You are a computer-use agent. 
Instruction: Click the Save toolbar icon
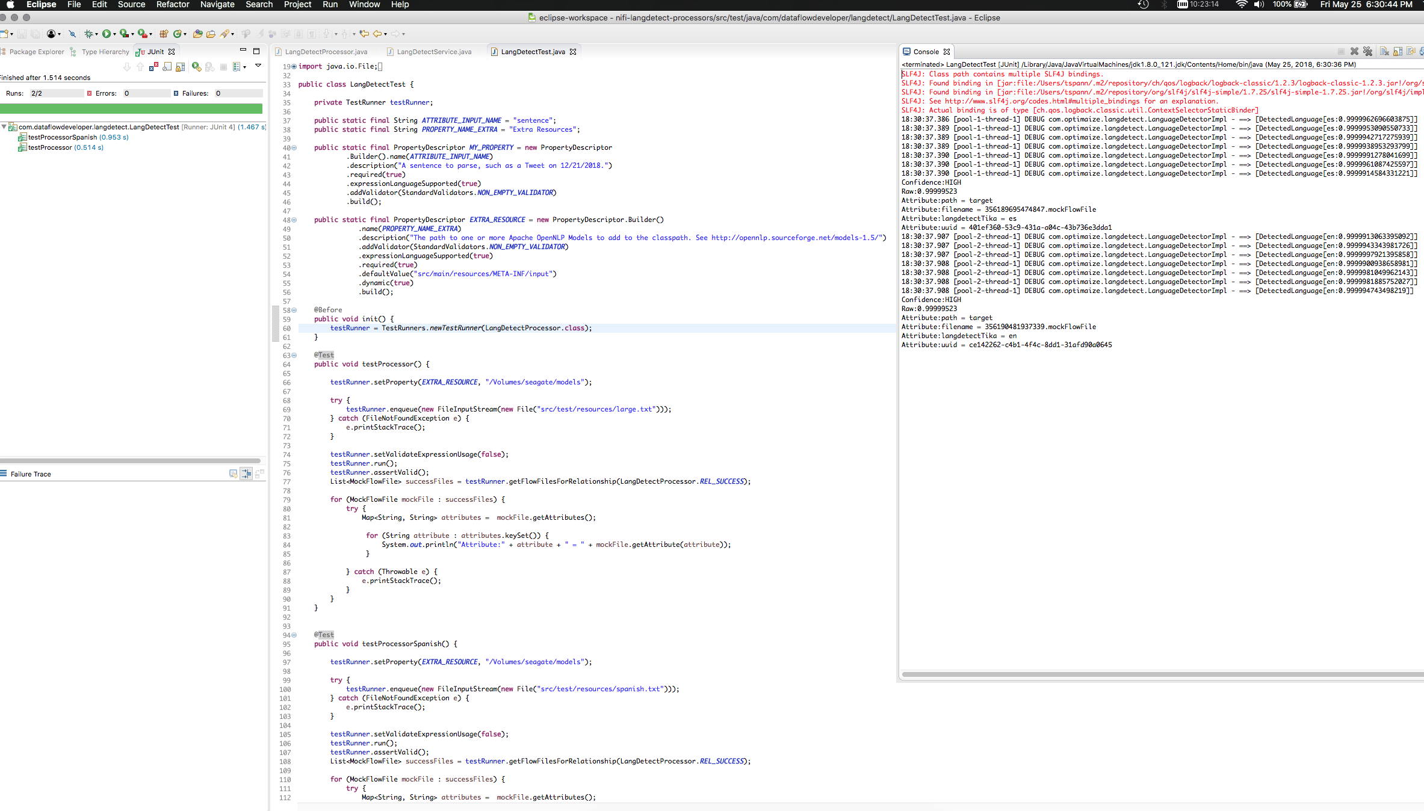point(22,34)
